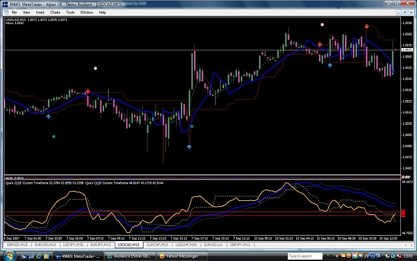This screenshot has height=261, width=417.
Task: Open the File menu
Action: (14, 12)
